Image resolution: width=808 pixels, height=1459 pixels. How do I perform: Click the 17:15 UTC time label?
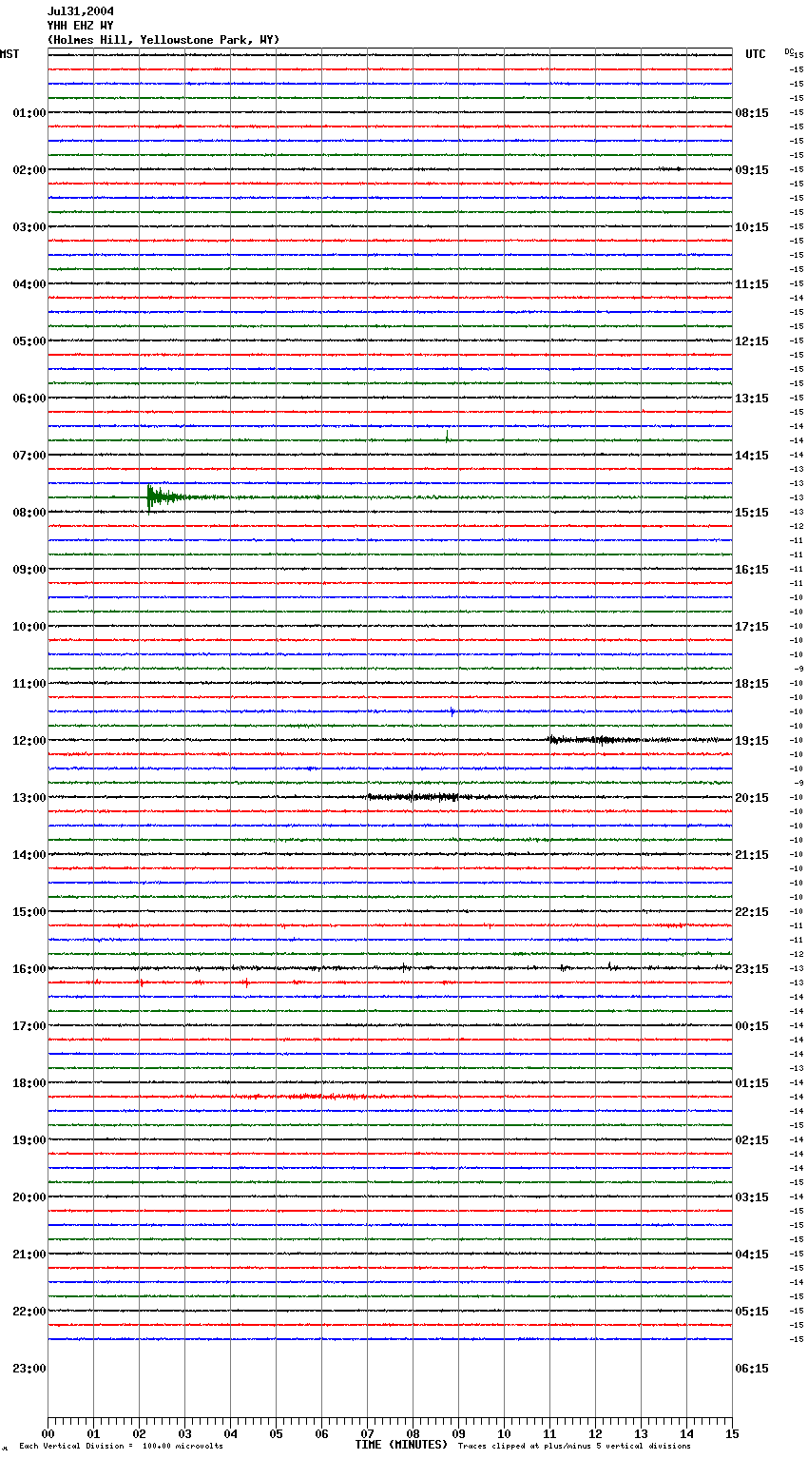752,627
